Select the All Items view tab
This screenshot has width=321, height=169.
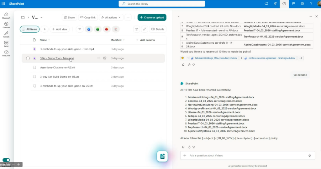29,29
